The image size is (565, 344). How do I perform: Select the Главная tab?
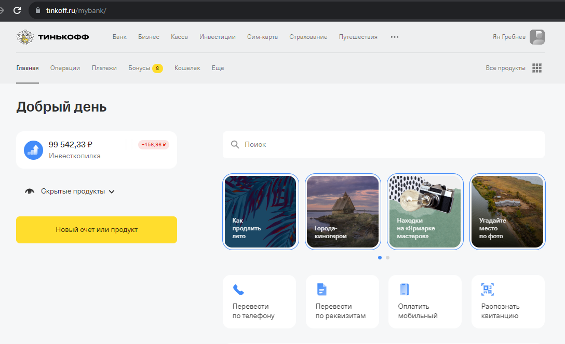[x=28, y=68]
